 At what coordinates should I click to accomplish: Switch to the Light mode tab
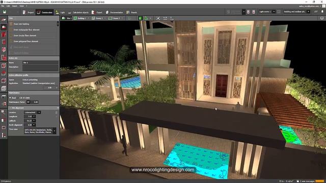click(60, 12)
